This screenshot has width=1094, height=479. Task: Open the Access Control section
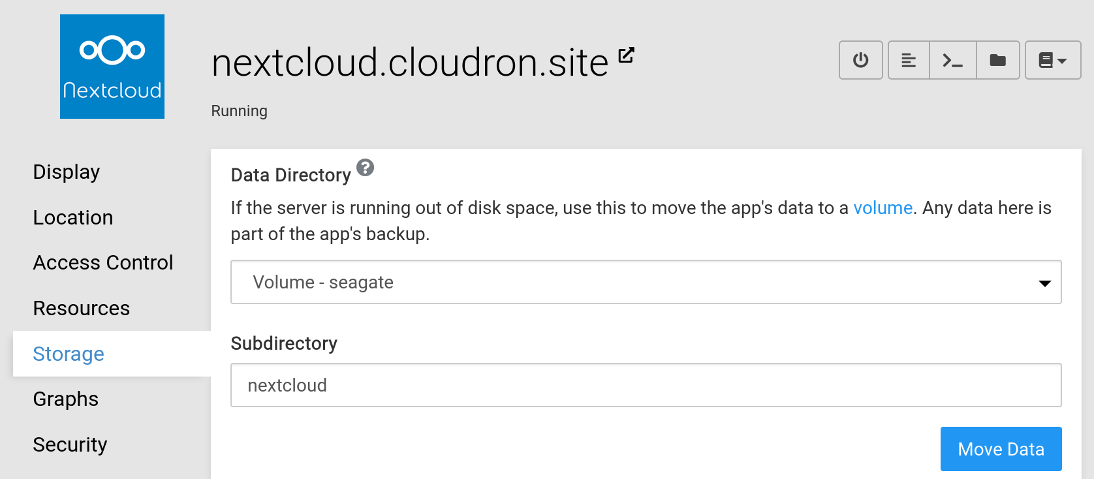[x=103, y=262]
